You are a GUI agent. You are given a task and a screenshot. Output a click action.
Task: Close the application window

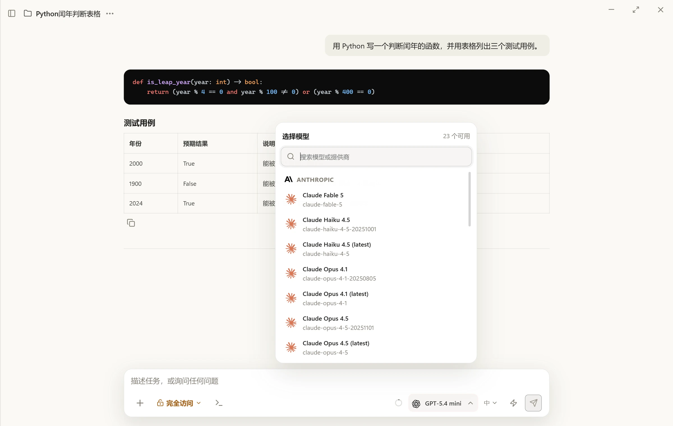661,10
